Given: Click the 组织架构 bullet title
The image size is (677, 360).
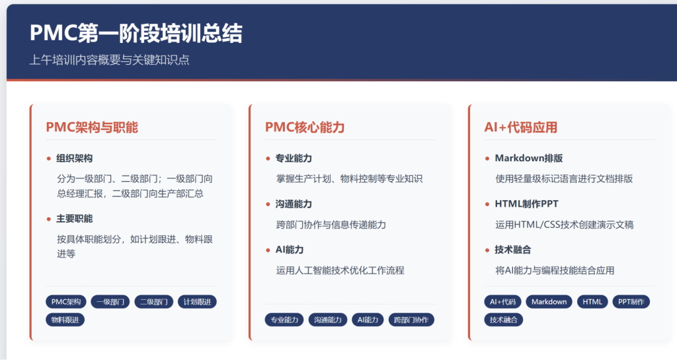Looking at the screenshot, I should [74, 159].
